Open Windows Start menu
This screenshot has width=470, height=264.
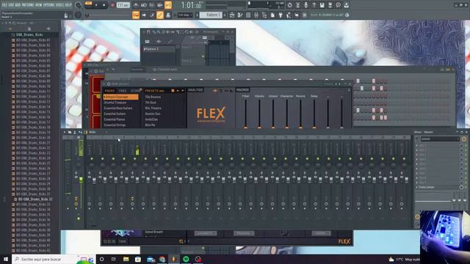coord(6,259)
